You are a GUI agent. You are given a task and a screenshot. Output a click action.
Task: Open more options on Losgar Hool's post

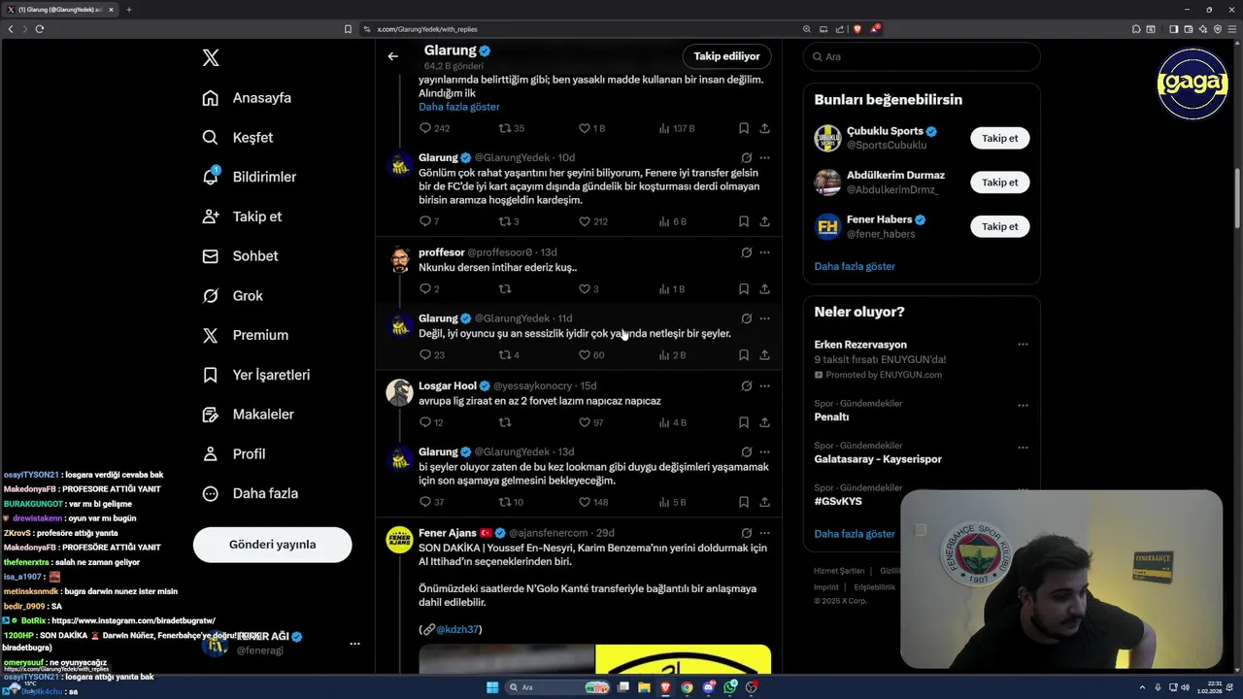pyautogui.click(x=765, y=386)
